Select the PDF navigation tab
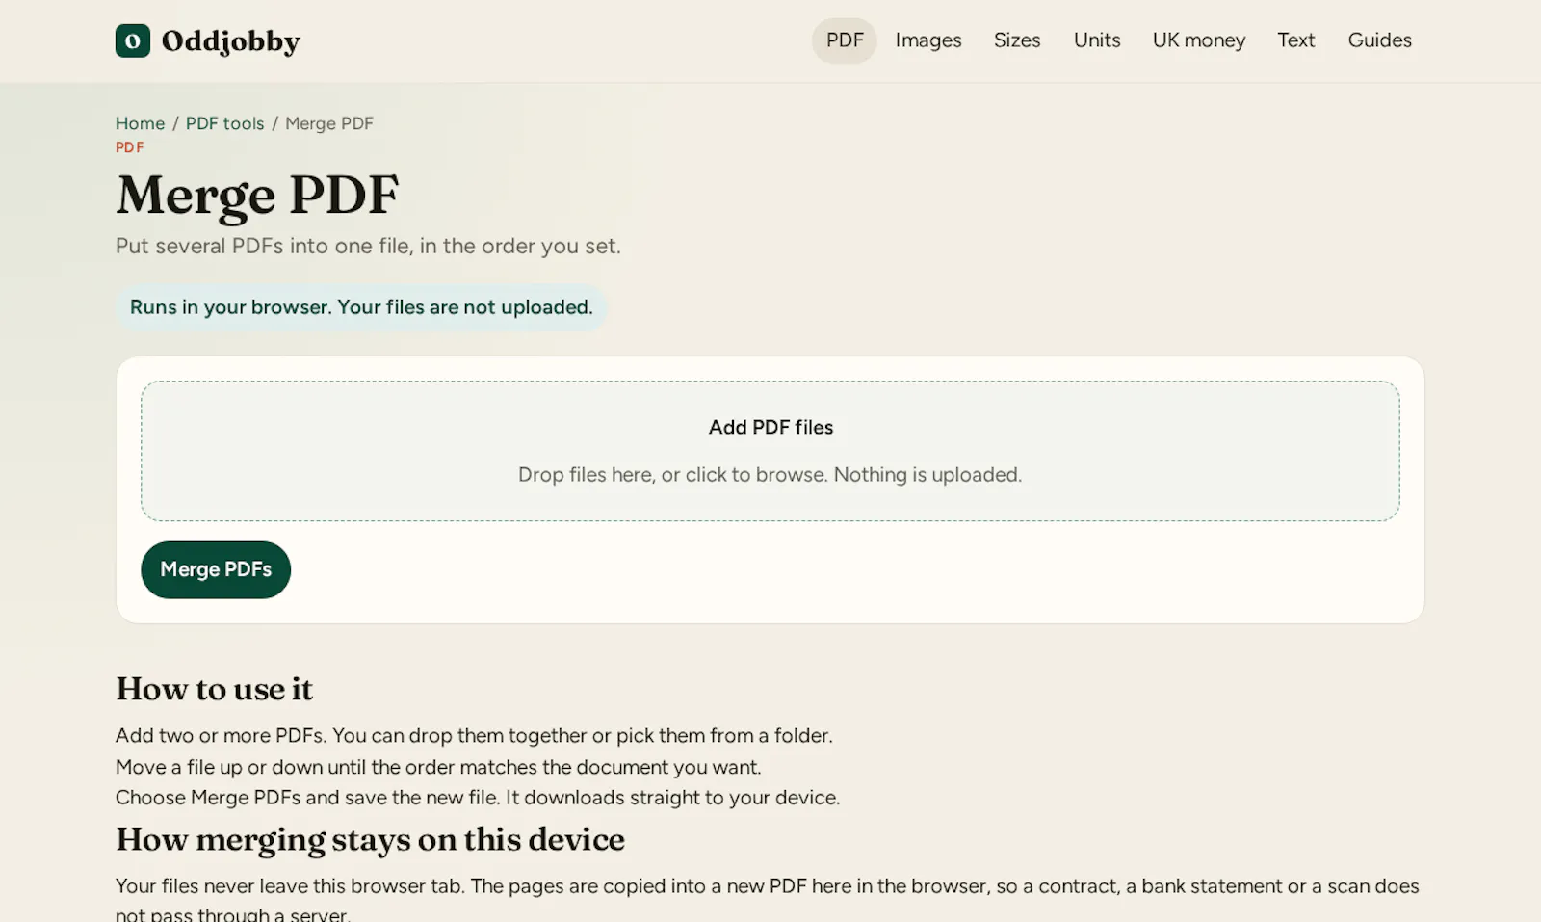1541x922 pixels. coord(845,40)
